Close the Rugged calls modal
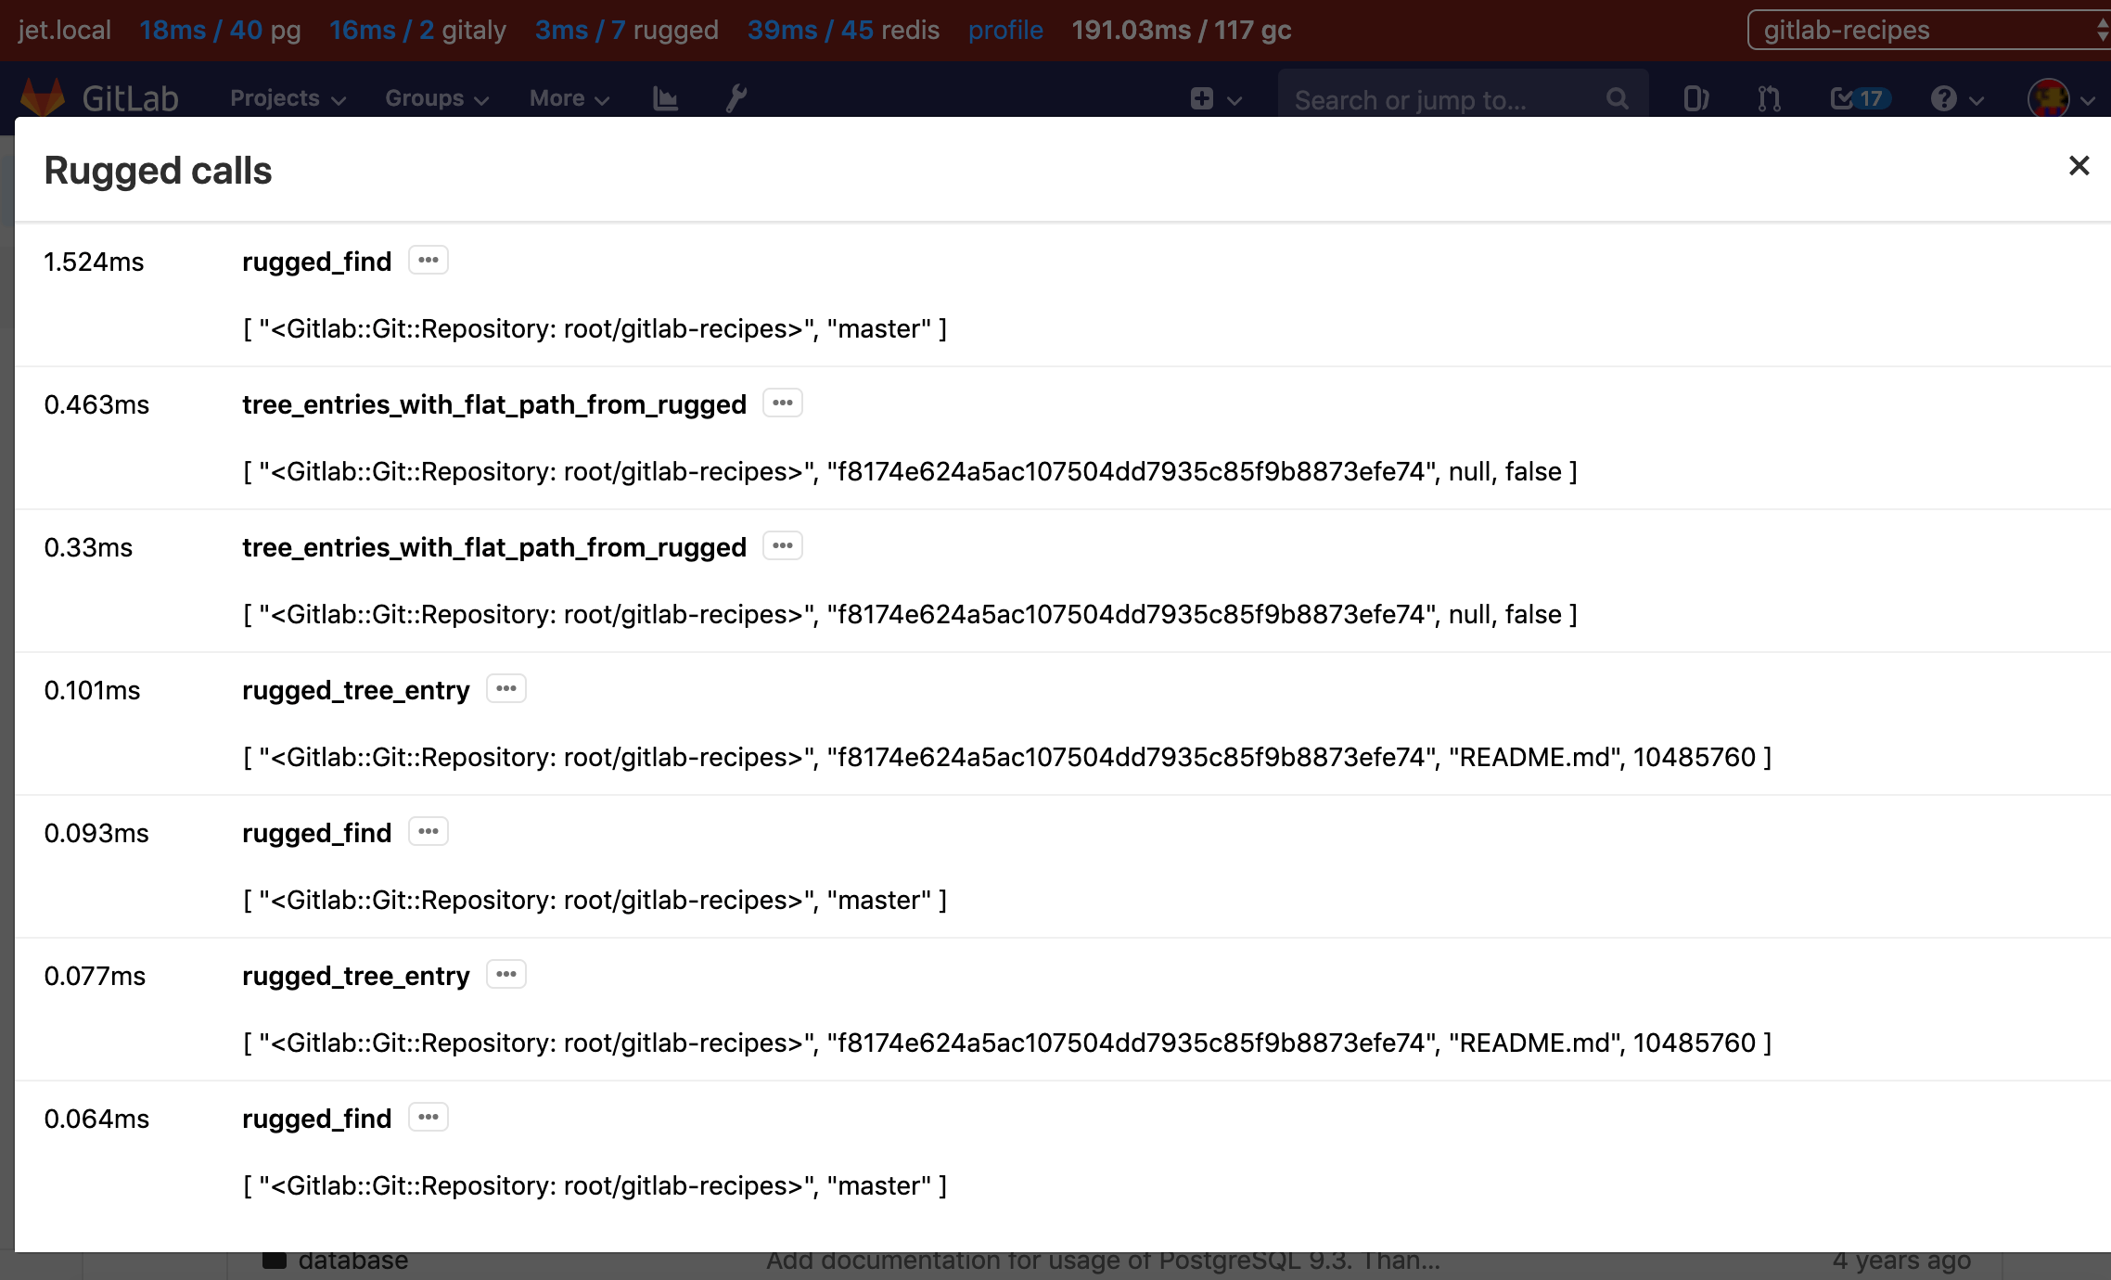The height and width of the screenshot is (1280, 2111). [2079, 166]
